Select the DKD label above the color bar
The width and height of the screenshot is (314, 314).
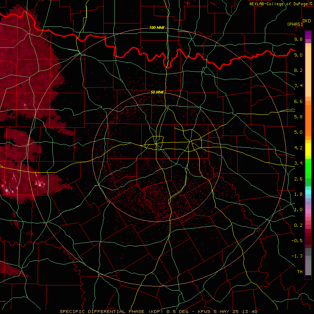tap(307, 21)
